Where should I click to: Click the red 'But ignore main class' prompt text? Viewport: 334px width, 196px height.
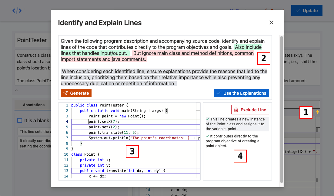157,56
